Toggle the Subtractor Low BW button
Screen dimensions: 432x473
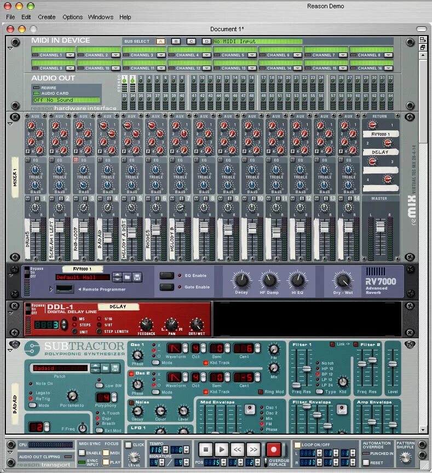(99, 385)
